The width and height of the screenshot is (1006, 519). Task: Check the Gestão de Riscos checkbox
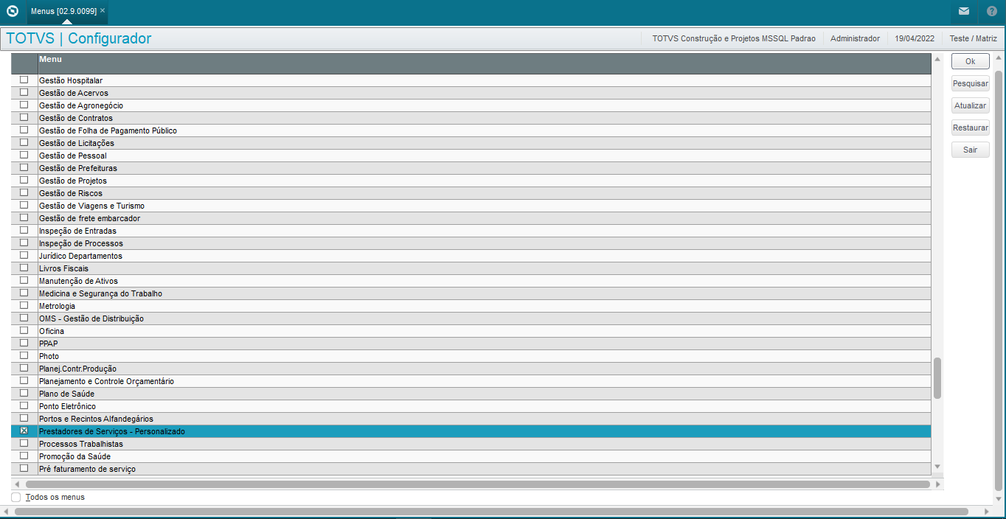tap(24, 192)
